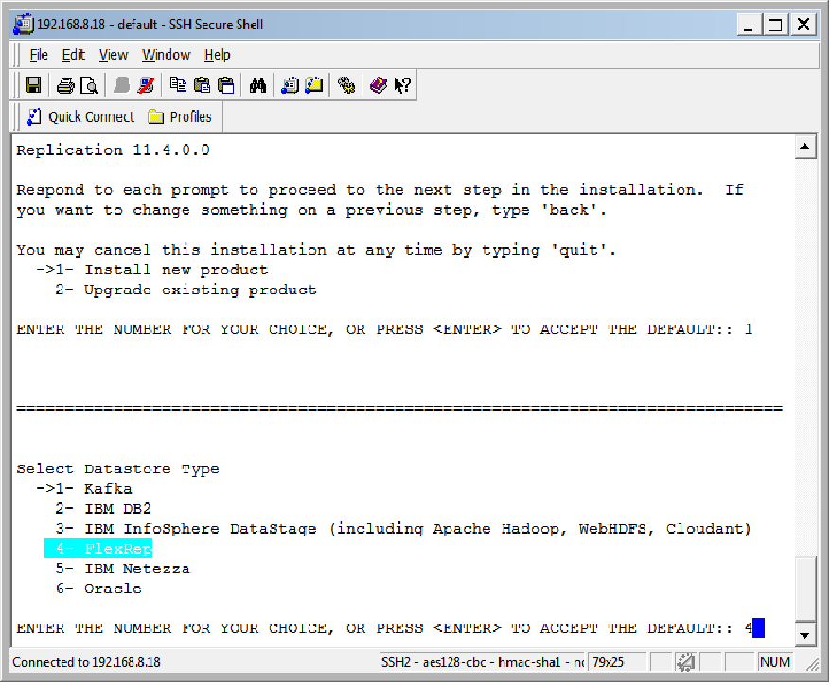The width and height of the screenshot is (831, 686).
Task: Click the Print icon
Action: 65,86
